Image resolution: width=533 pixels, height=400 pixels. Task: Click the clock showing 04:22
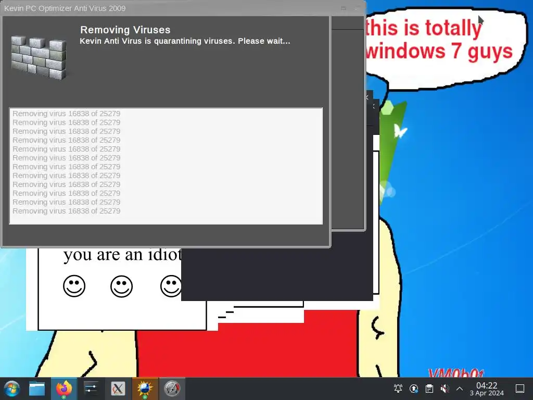coord(487,389)
